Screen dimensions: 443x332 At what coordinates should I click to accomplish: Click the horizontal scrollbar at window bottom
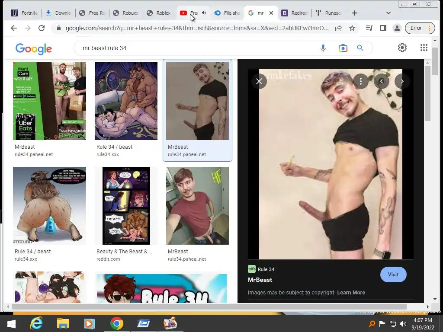209,306
